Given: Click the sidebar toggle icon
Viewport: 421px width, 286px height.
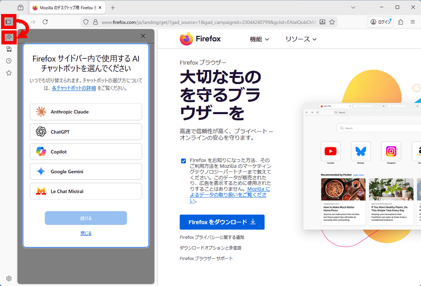Looking at the screenshot, I should click(x=9, y=22).
